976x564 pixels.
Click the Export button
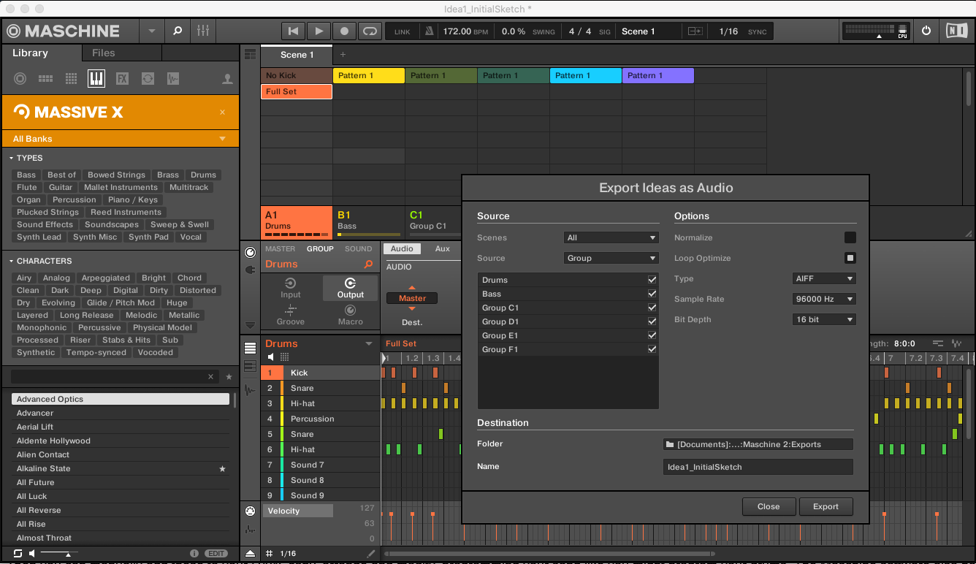(x=826, y=506)
